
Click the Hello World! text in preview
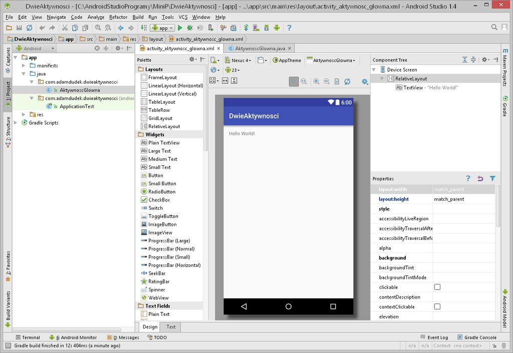(242, 133)
